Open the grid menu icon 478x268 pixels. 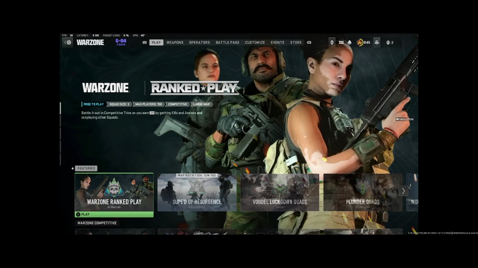click(x=341, y=42)
